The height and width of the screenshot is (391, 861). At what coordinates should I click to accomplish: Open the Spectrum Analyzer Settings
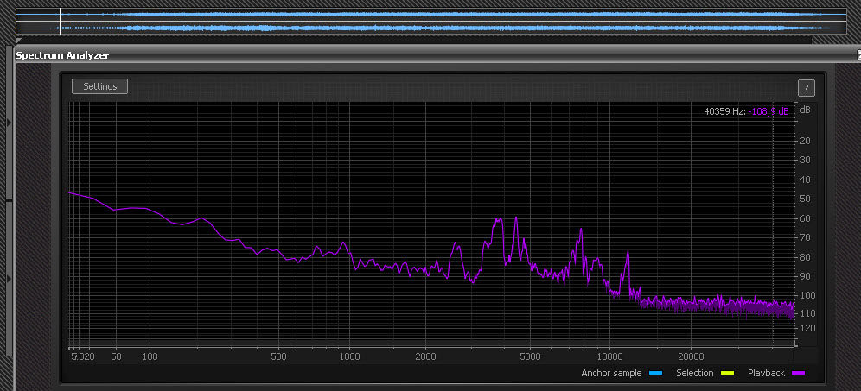point(100,86)
